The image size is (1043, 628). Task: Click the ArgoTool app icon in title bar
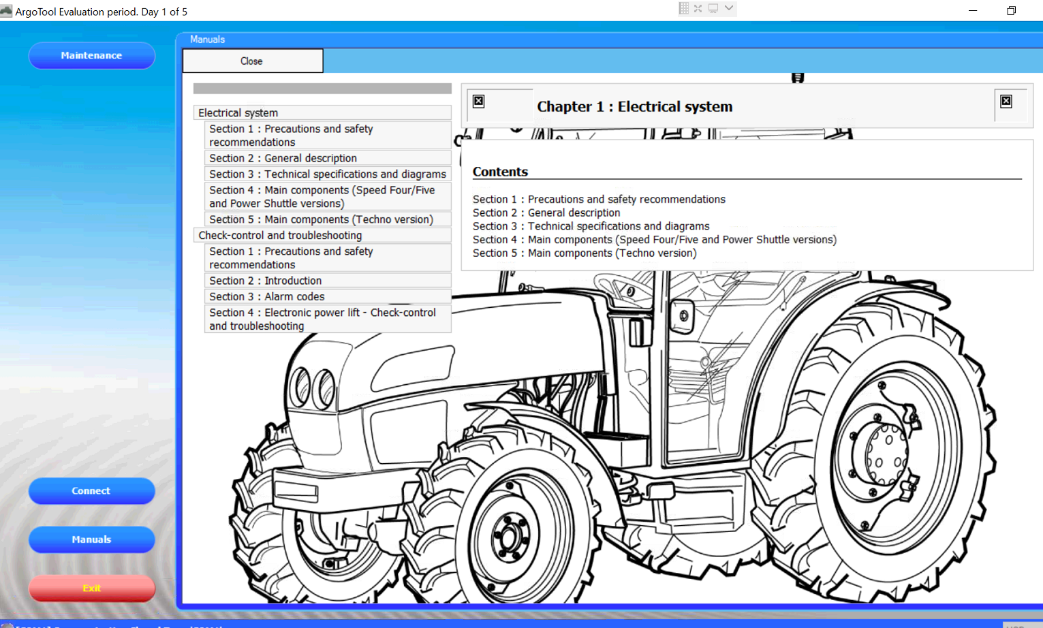6,11
